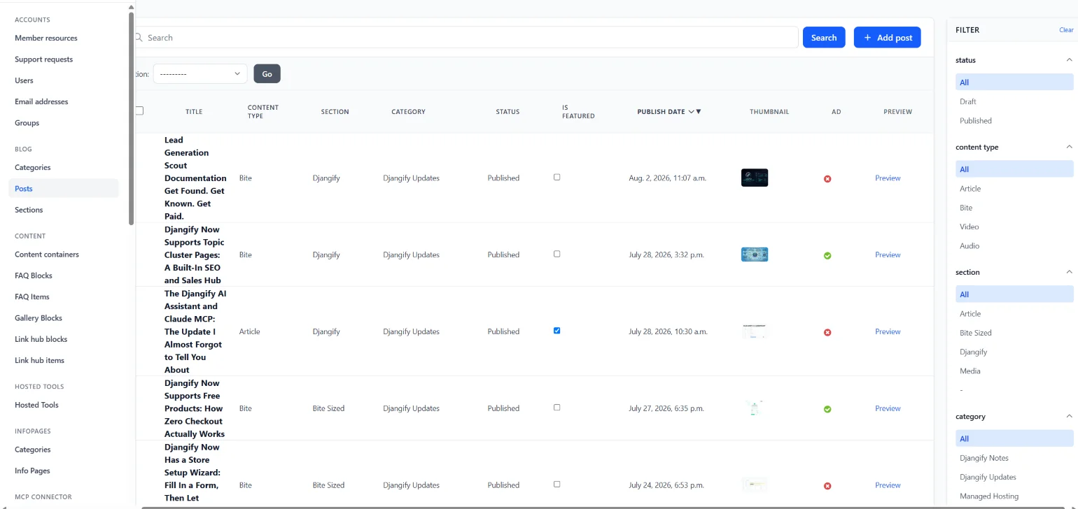Open Groups in sidebar
Image resolution: width=1078 pixels, height=509 pixels.
coord(27,123)
